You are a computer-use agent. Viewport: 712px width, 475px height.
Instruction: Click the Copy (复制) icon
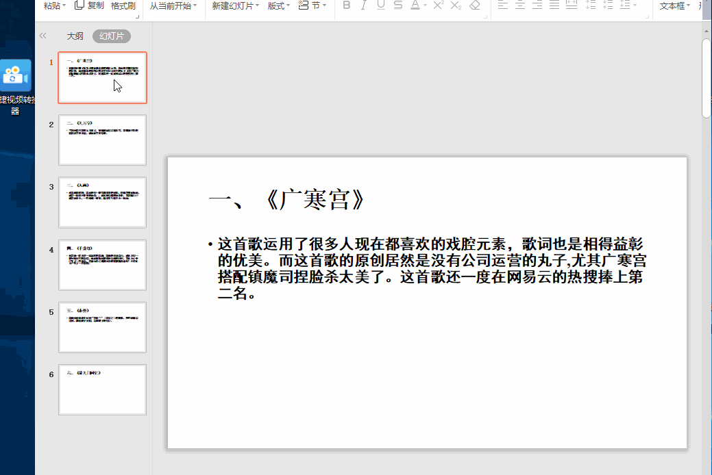[x=80, y=5]
